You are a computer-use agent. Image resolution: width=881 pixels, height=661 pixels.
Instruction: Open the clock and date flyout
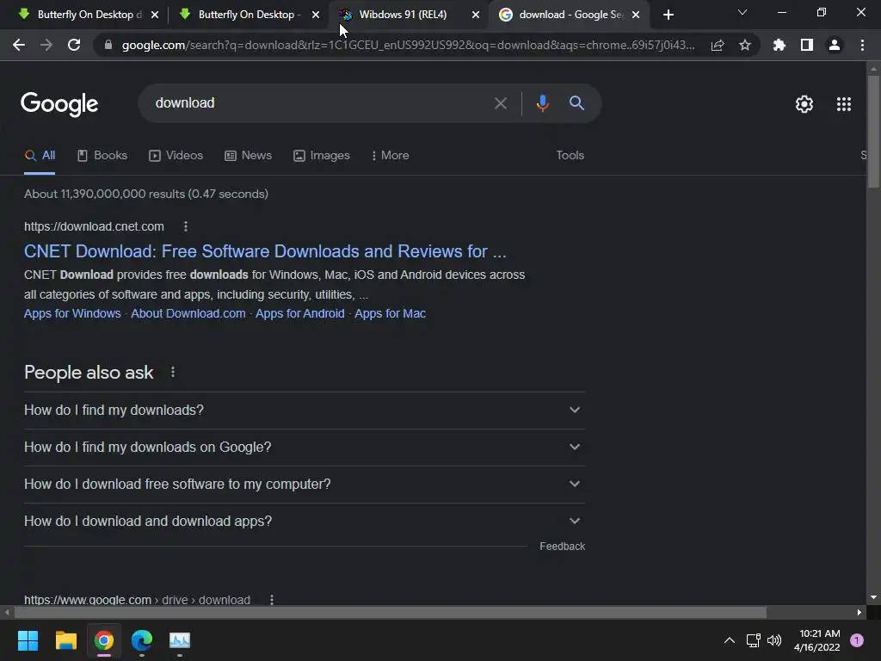click(x=817, y=640)
